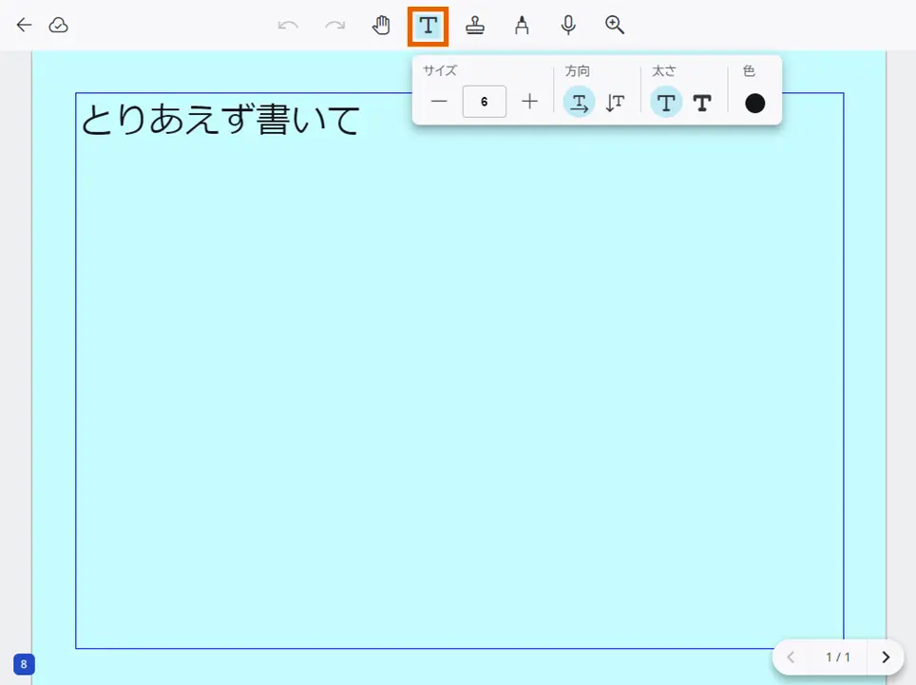
Task: Go back using the arrow icon
Action: (x=23, y=25)
